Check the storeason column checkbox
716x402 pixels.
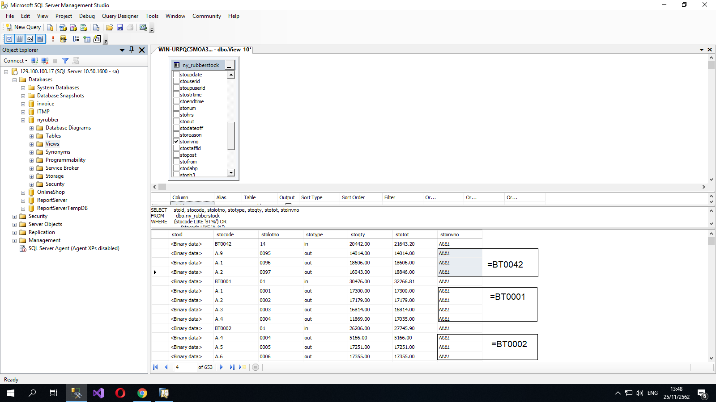[176, 135]
